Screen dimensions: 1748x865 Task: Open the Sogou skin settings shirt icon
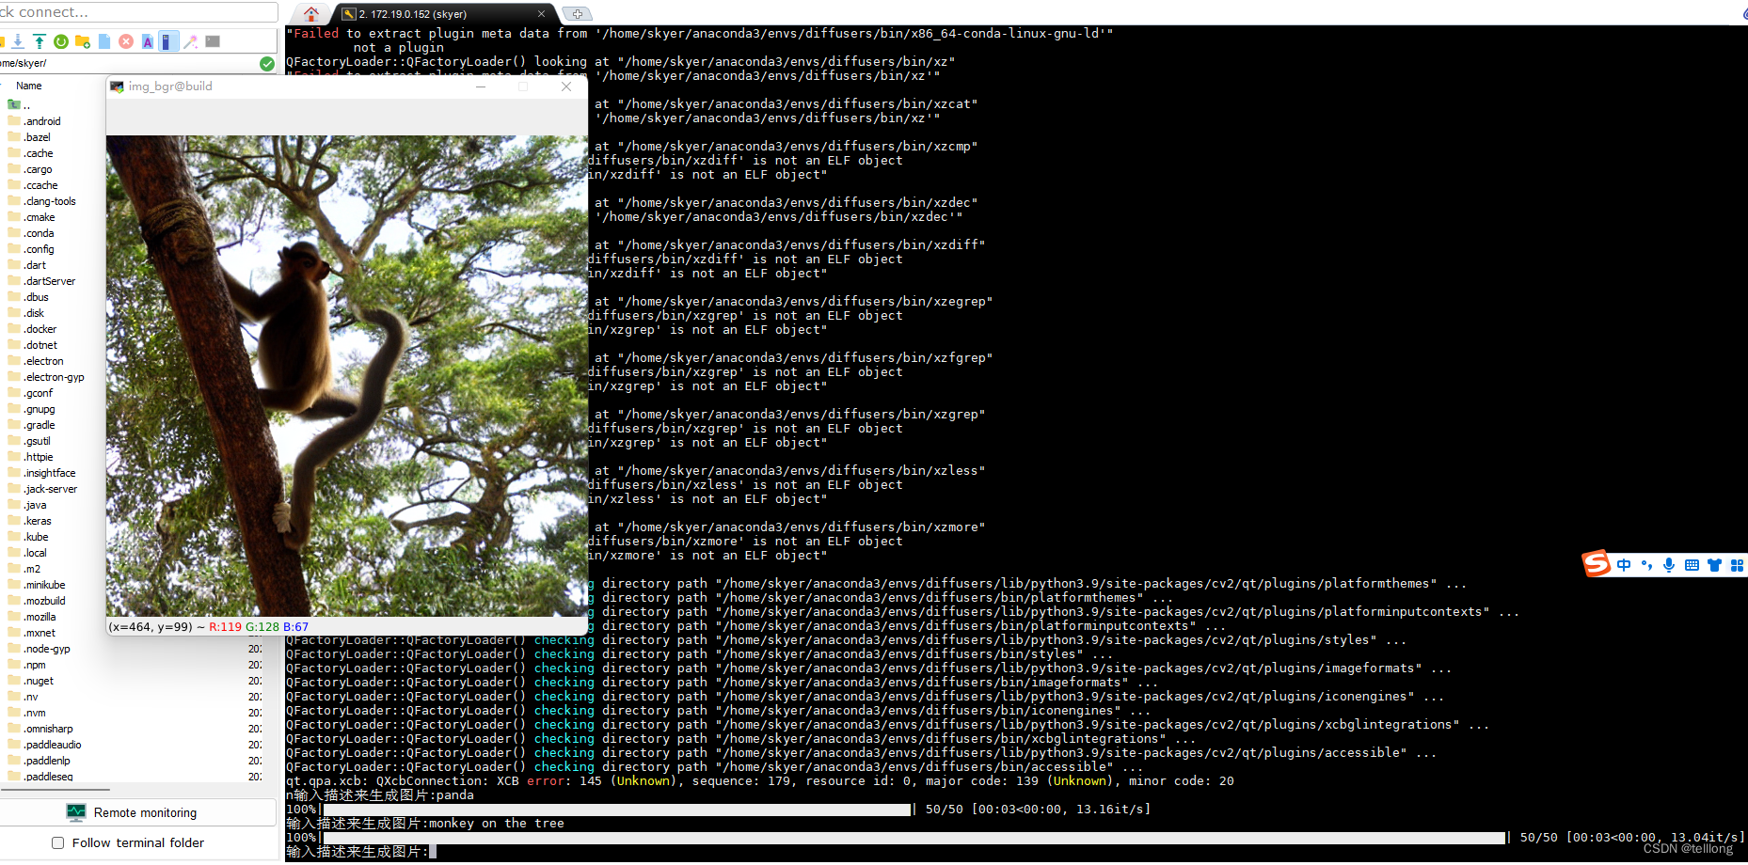1714,564
